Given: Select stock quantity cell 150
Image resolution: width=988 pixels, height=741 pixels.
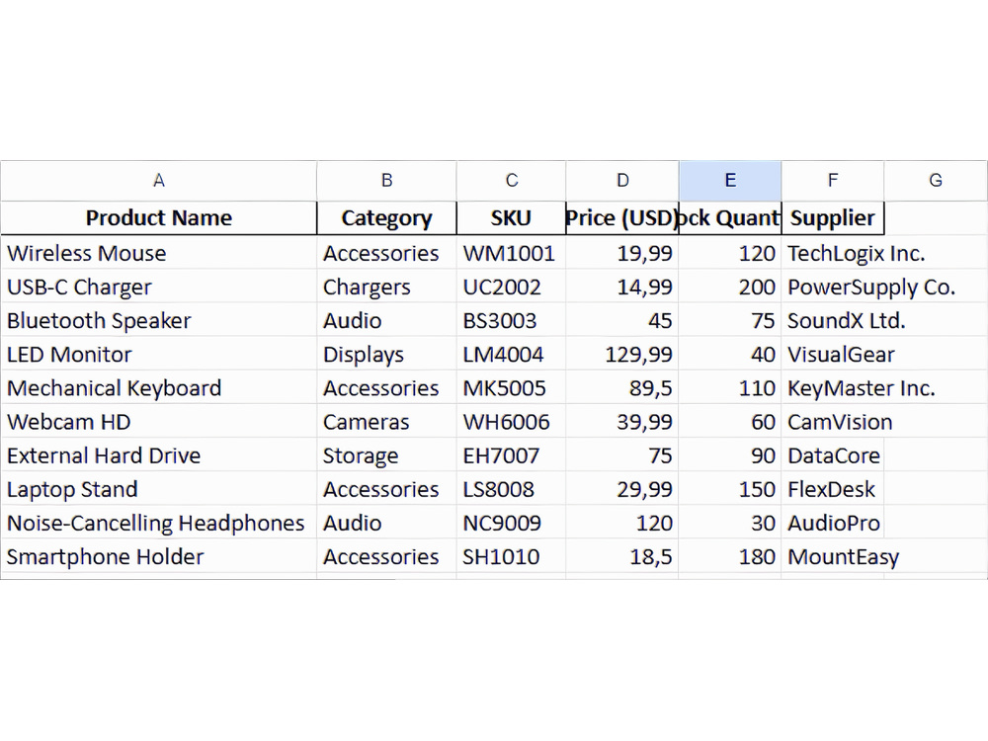Looking at the screenshot, I should 730,490.
